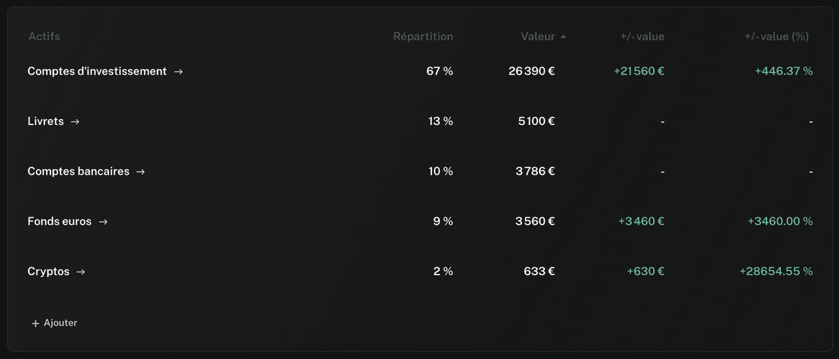Viewport: 839px width, 359px height.
Task: Open the Comptes d'investissement row
Action: pyautogui.click(x=419, y=71)
